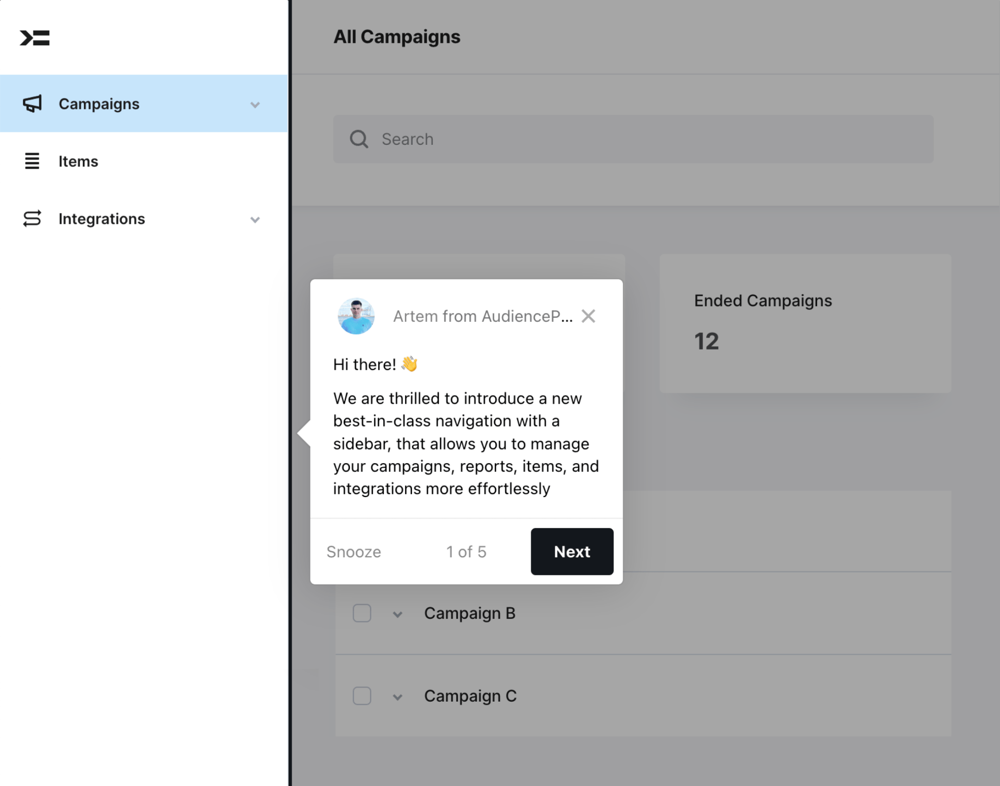
Task: Click the app logo in the sidebar
Action: click(x=34, y=38)
